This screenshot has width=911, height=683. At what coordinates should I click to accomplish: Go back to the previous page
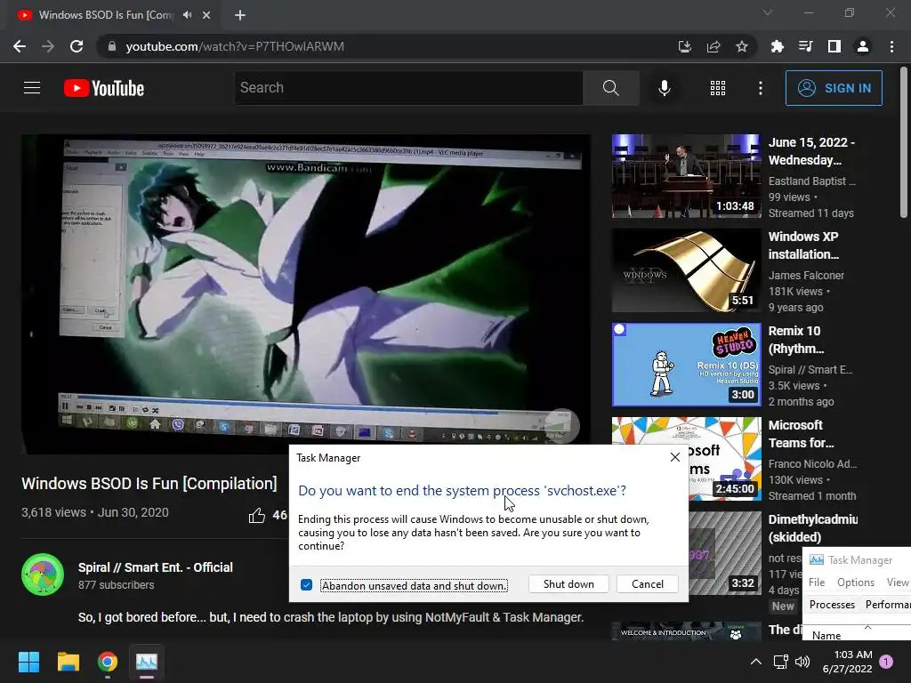coord(20,46)
